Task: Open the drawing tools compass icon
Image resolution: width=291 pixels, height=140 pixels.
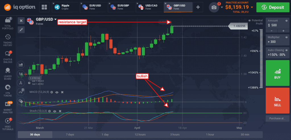Action: click(x=20, y=83)
